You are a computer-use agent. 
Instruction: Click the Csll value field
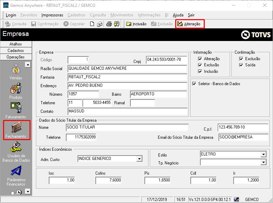[x=203, y=180]
